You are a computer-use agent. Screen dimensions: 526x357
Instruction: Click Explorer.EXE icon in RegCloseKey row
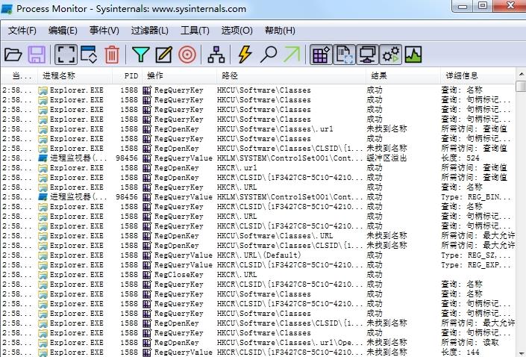(43, 274)
